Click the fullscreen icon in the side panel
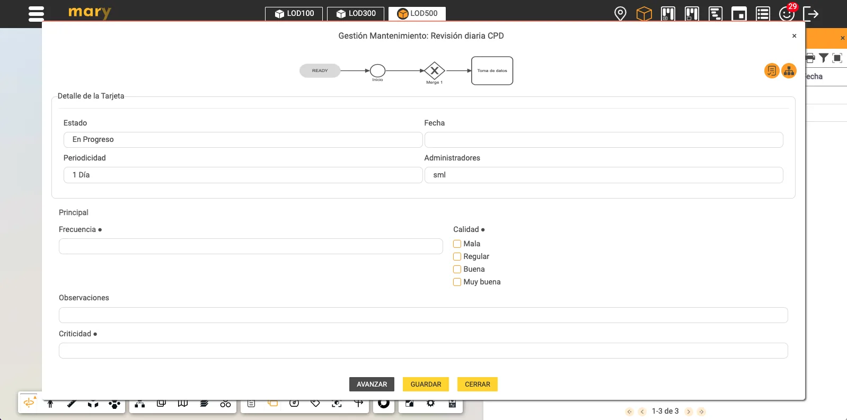847x420 pixels. [837, 58]
